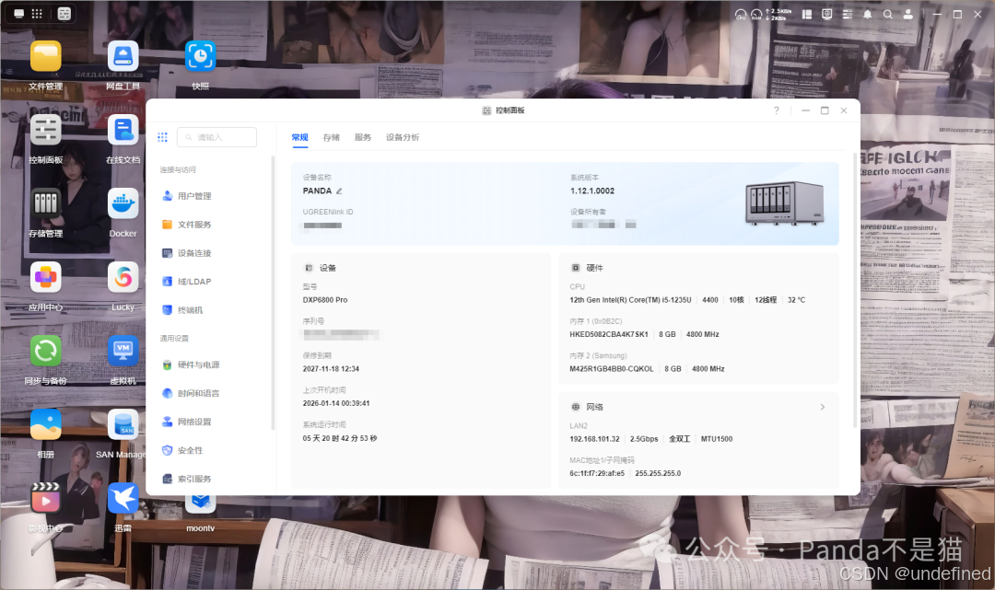Select the last boot time 2026-01-14 00:39:41
The image size is (995, 590).
(x=335, y=403)
